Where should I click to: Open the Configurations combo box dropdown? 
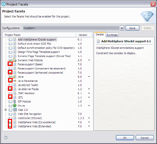click(122, 28)
